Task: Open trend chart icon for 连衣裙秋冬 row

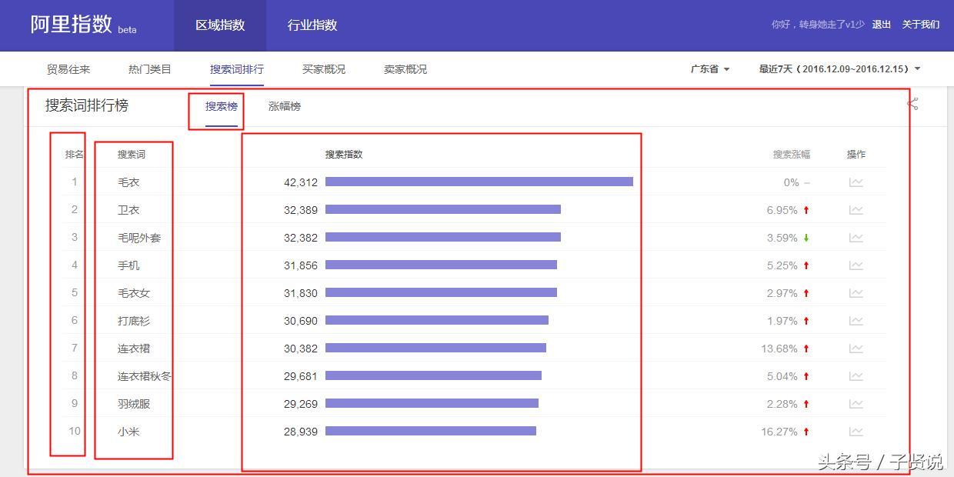Action: 856,376
